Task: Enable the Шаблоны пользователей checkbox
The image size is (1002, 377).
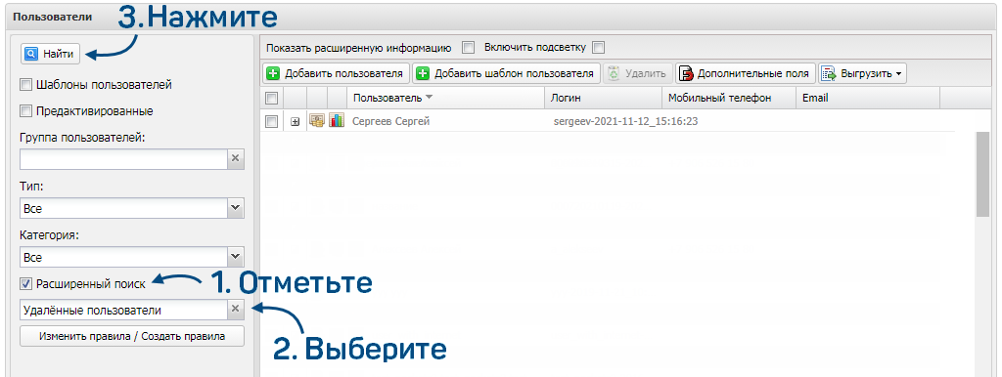Action: coord(25,84)
